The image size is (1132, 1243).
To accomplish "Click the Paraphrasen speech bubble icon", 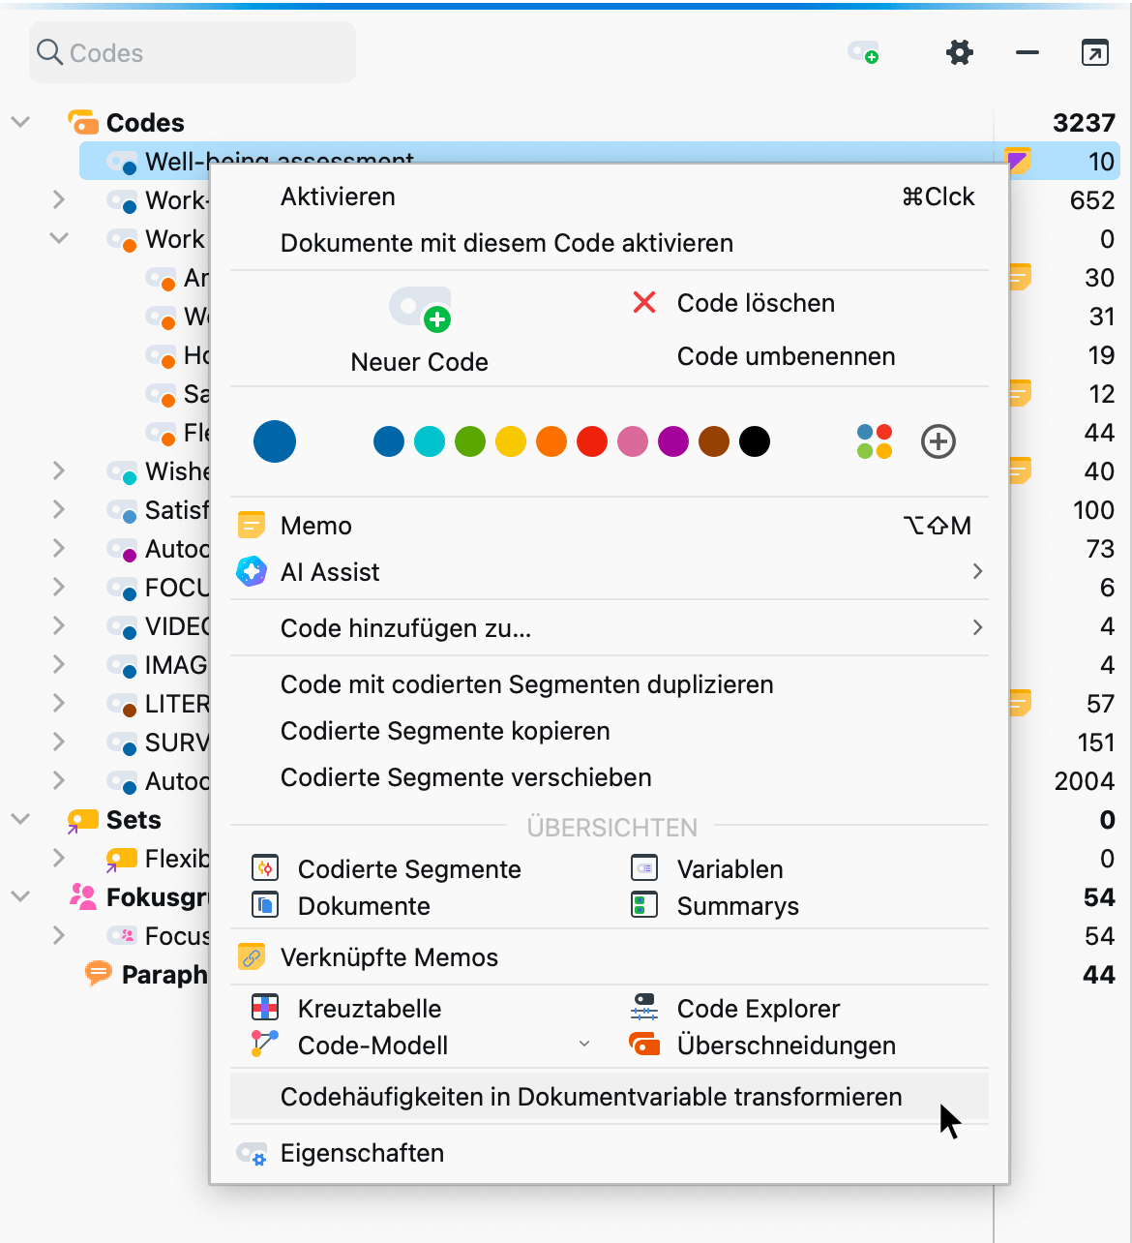I will pos(99,973).
